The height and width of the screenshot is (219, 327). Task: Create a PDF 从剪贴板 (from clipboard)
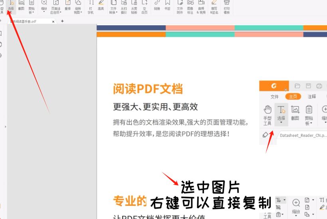[134, 7]
